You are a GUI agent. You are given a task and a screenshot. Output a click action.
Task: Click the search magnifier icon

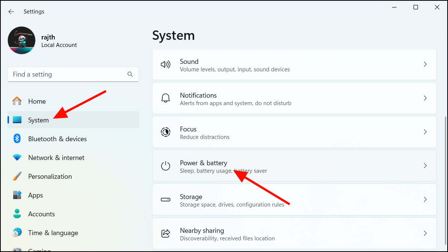[x=130, y=74]
